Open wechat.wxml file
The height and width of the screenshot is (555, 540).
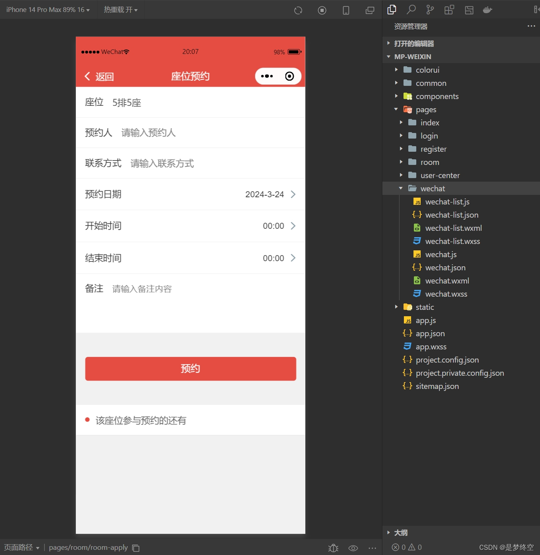point(461,281)
